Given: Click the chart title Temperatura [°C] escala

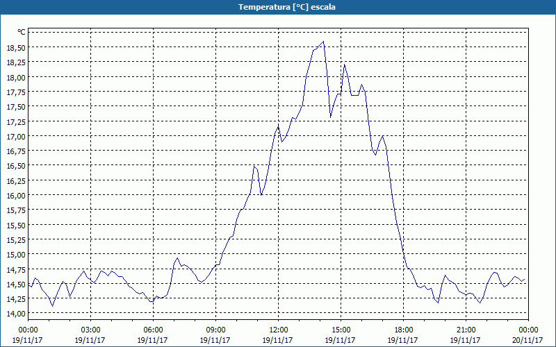Looking at the screenshot, I should pos(278,7).
